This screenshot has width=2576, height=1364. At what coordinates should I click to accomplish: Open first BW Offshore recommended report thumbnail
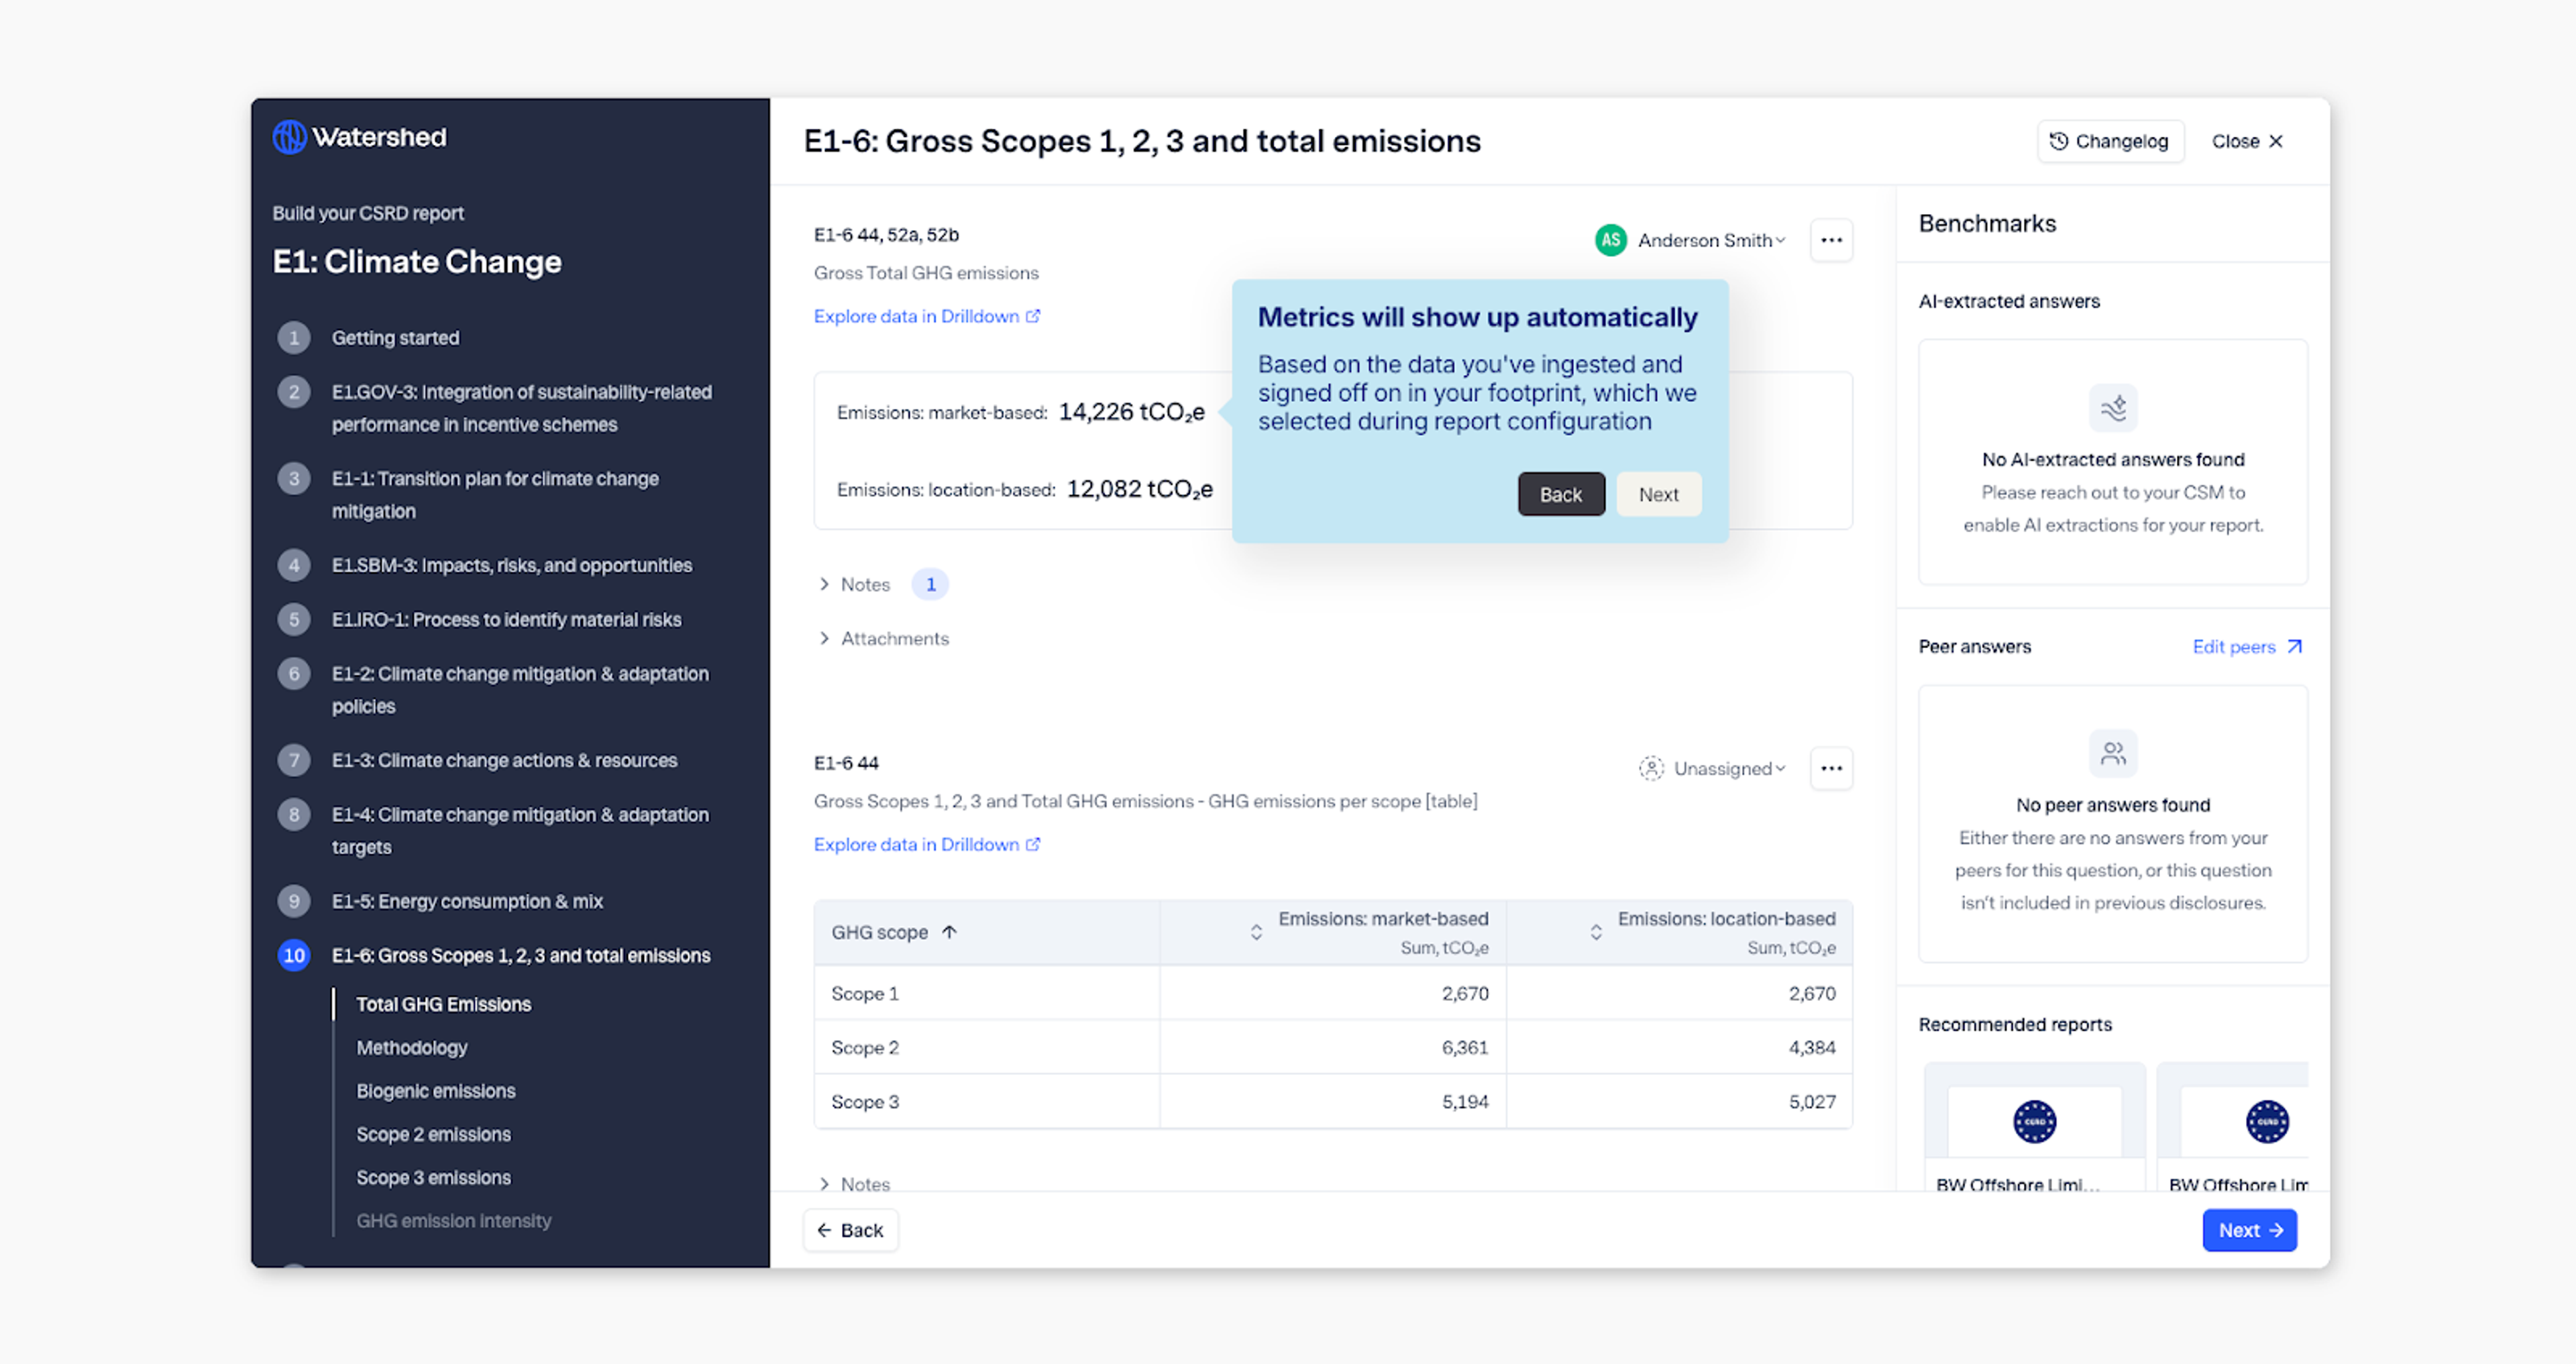[2034, 1122]
